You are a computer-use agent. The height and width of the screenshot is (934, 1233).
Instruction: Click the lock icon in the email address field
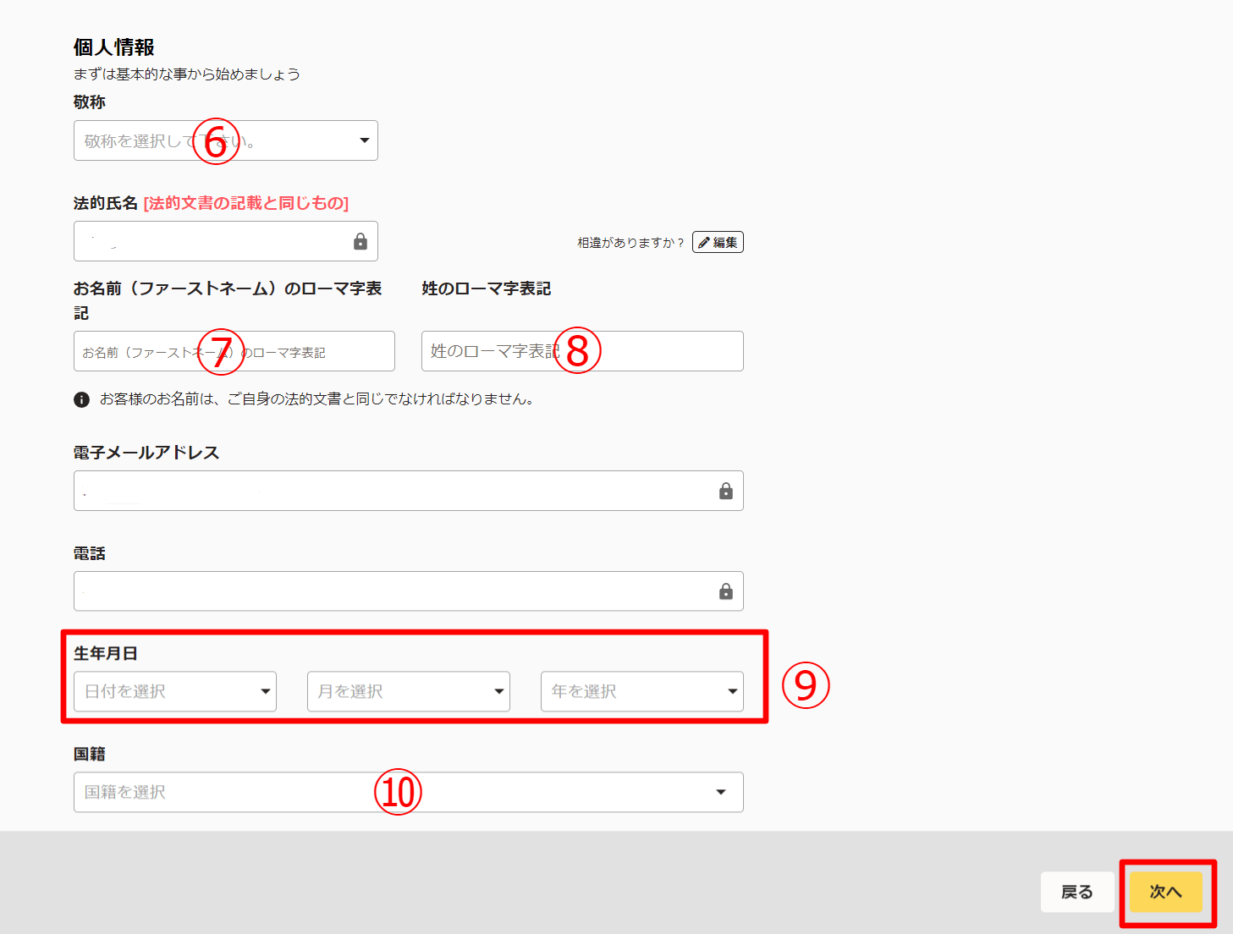[x=725, y=491]
